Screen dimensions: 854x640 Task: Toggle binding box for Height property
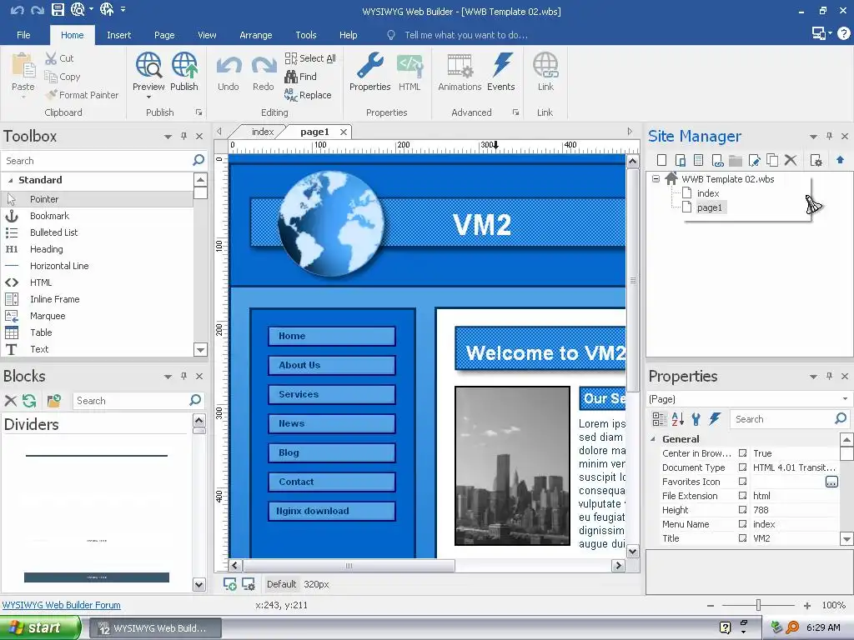click(x=742, y=509)
